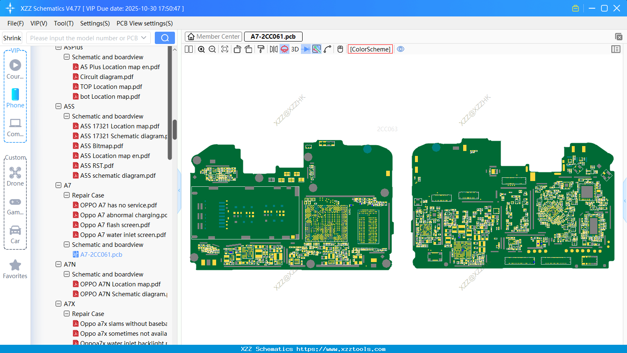The width and height of the screenshot is (627, 353).
Task: Click the Shrink button
Action: click(x=12, y=38)
